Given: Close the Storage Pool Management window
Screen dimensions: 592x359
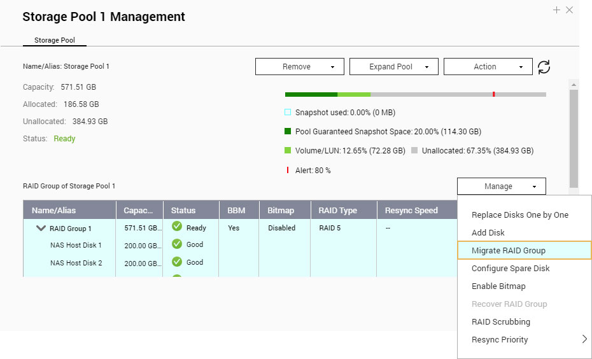Looking at the screenshot, I should coord(570,10).
